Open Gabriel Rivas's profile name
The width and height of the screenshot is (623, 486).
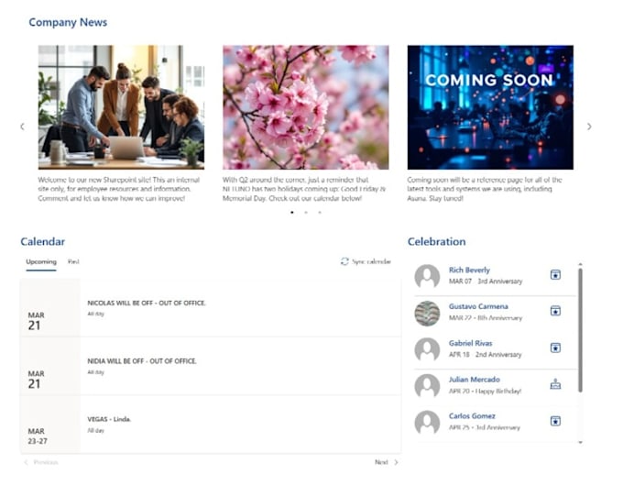tap(470, 343)
